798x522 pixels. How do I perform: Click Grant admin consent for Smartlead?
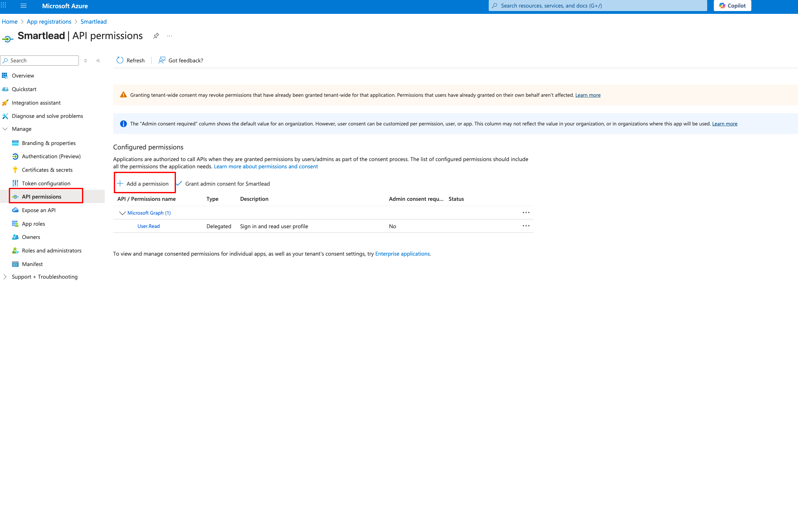(223, 184)
